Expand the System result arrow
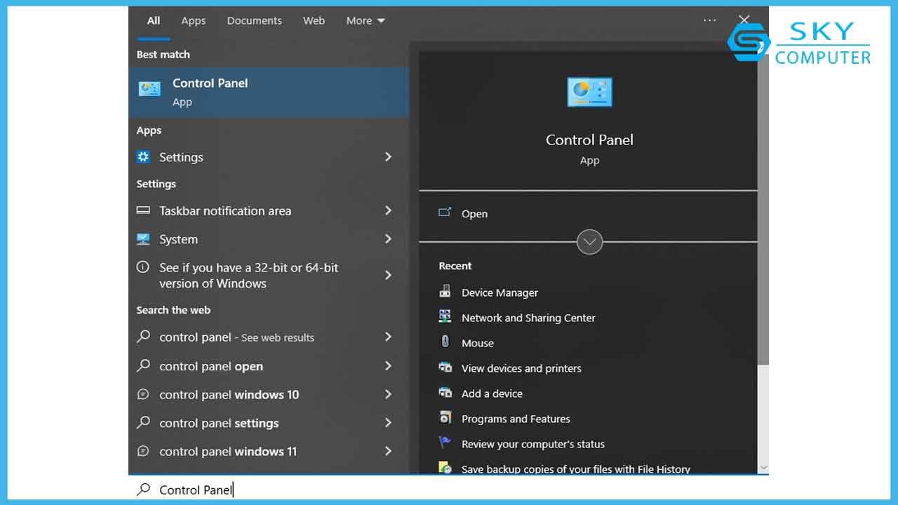This screenshot has width=898, height=505. click(388, 239)
